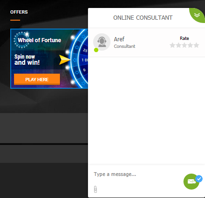This screenshot has width=205, height=198.
Task: Click the yellow wheel pointer arrow
Action: coord(65,60)
